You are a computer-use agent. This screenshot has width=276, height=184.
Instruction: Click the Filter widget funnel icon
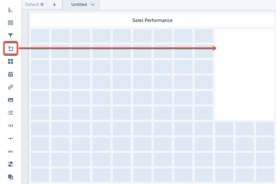pyautogui.click(x=11, y=36)
